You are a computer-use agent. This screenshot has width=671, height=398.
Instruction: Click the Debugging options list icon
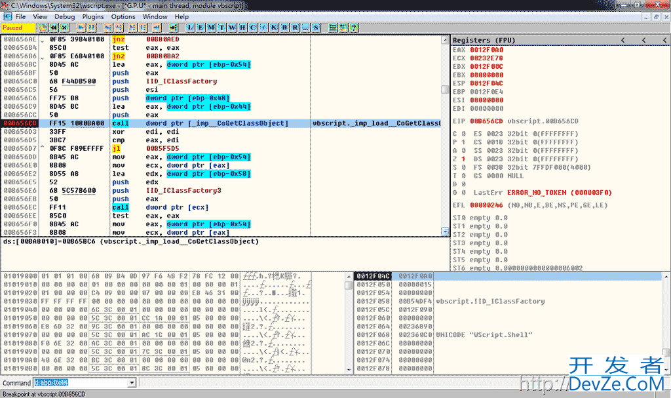click(333, 28)
